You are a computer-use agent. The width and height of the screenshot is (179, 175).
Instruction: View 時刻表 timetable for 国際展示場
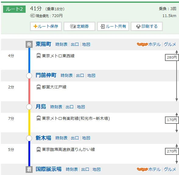(72, 169)
